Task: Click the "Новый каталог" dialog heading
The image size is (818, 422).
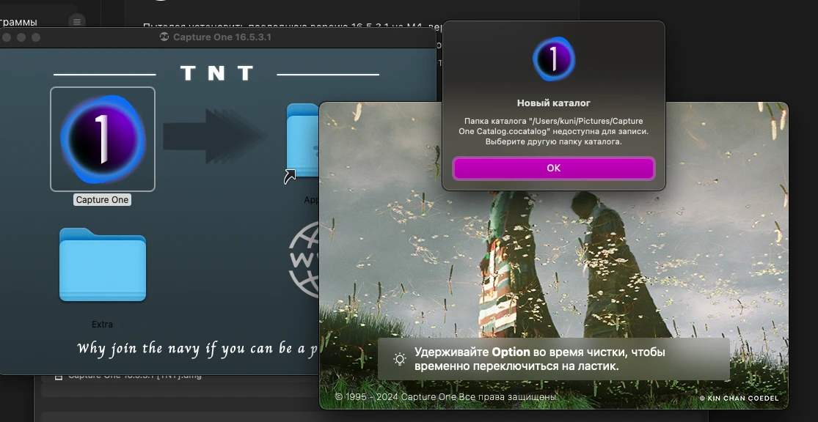Action: coord(553,103)
